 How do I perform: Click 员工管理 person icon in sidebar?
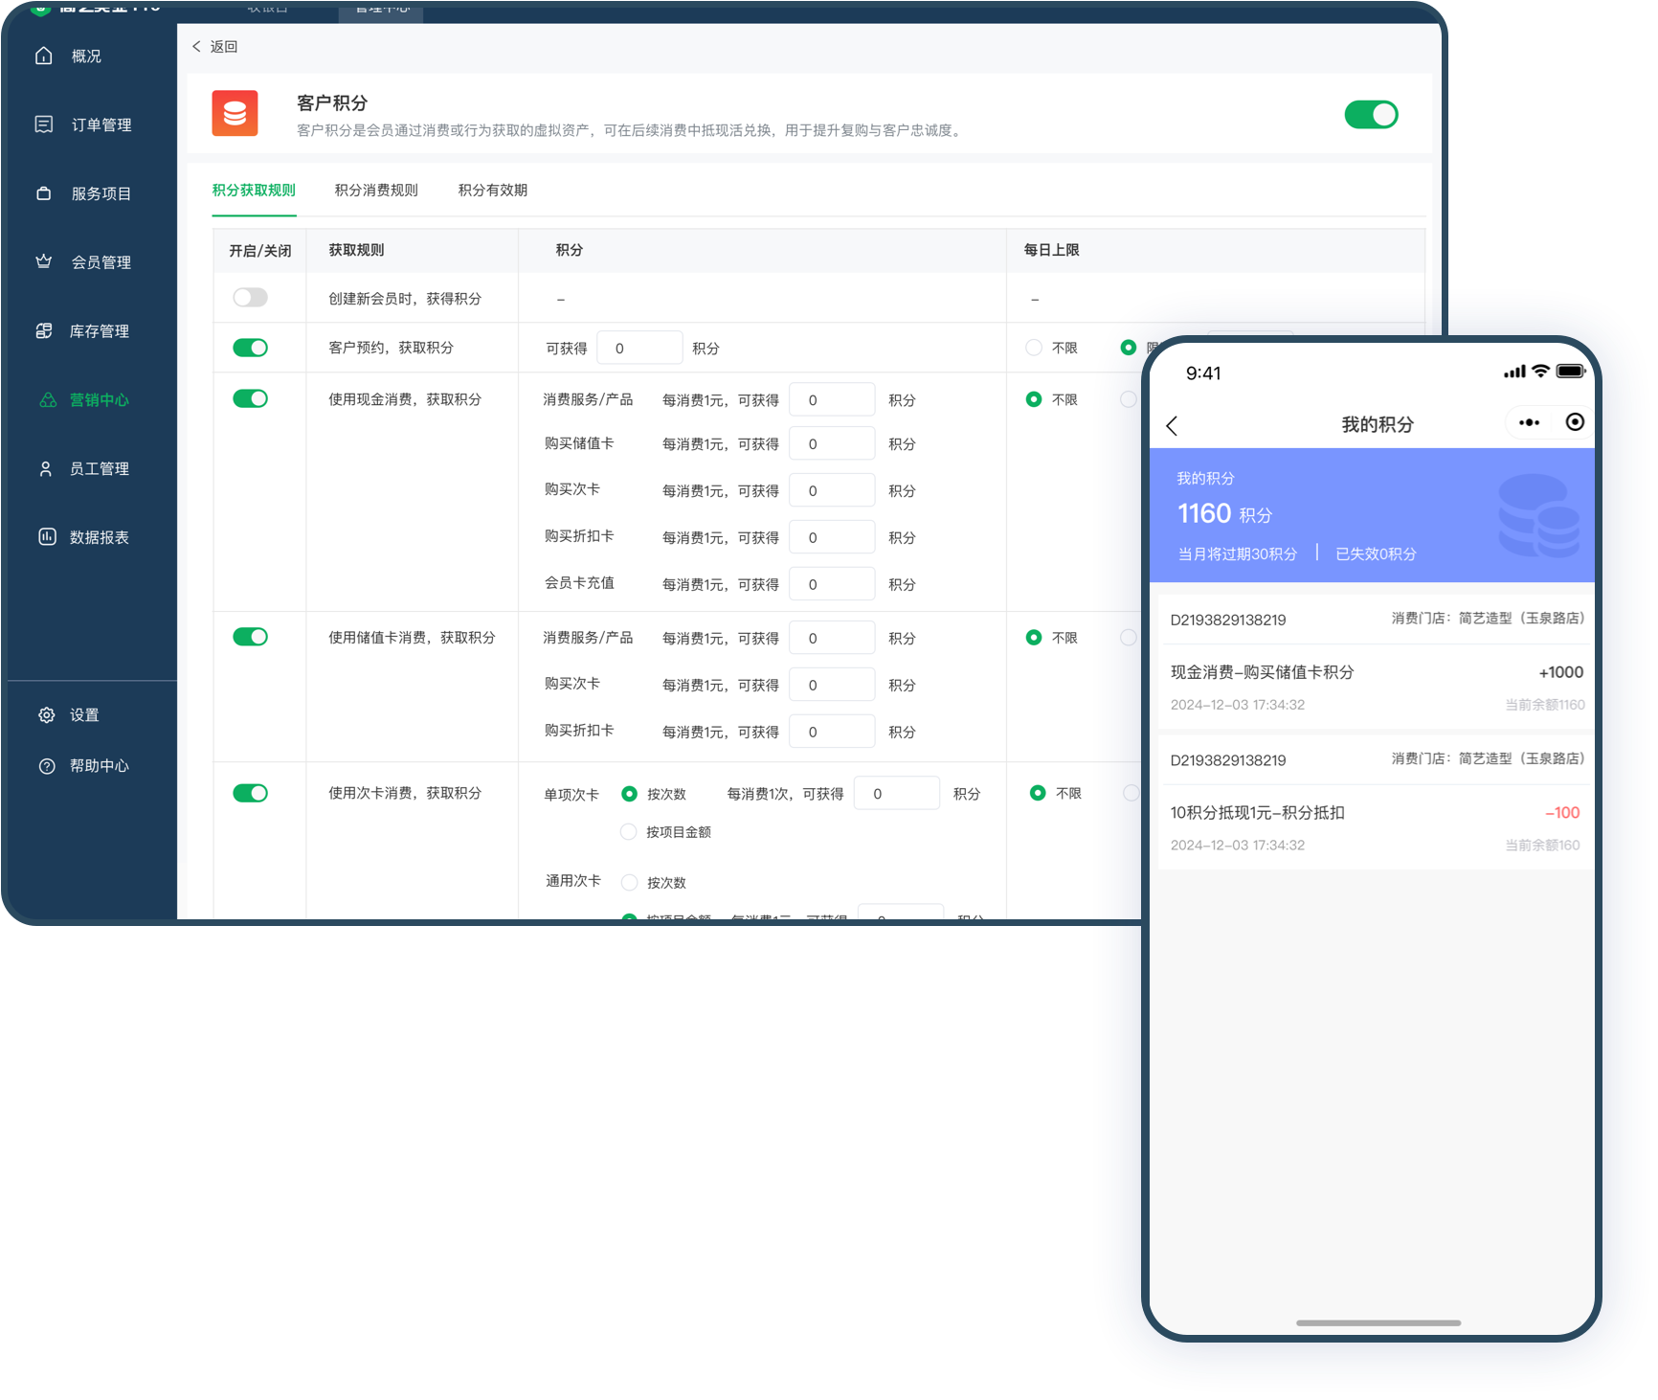pos(45,468)
